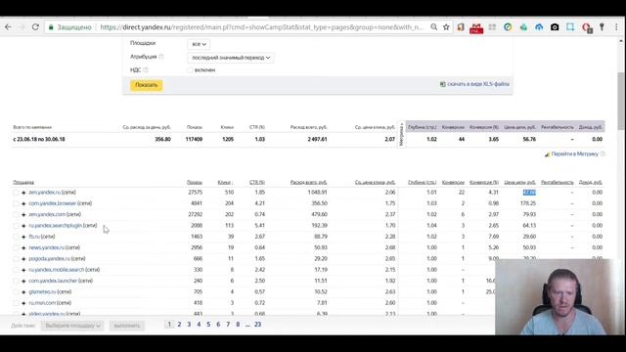Open the Атрибуция attribution model dropdown
This screenshot has width=626, height=352.
point(231,58)
